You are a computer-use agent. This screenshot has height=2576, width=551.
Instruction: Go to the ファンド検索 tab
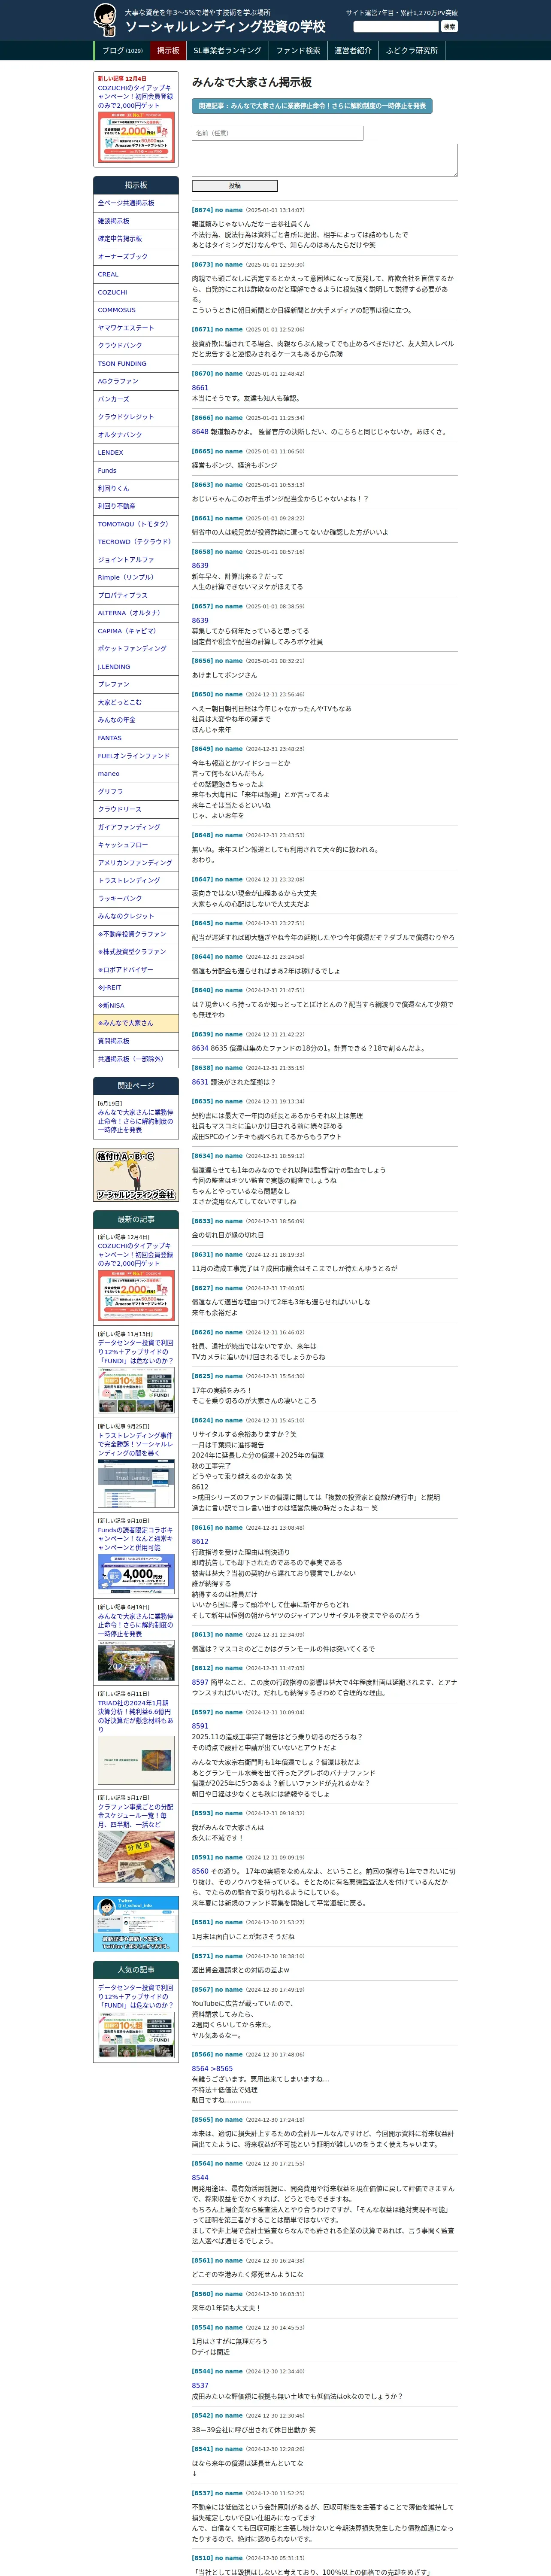[298, 50]
